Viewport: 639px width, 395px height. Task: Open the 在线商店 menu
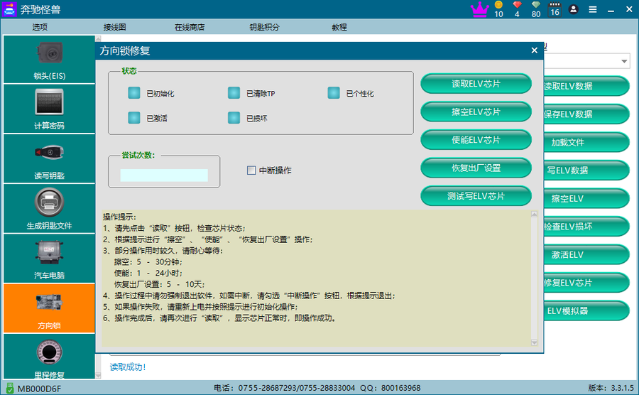point(190,27)
